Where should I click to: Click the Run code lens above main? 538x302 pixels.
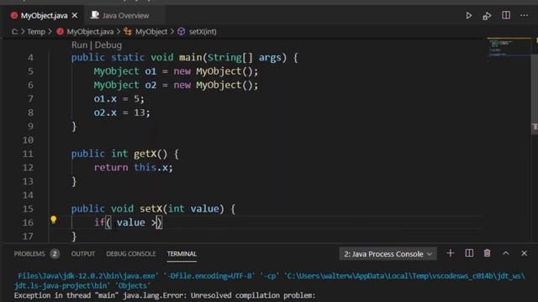coord(79,44)
